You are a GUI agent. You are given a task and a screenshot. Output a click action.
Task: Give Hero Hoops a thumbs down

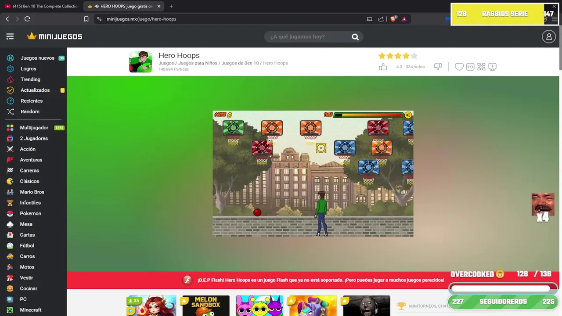coord(438,67)
